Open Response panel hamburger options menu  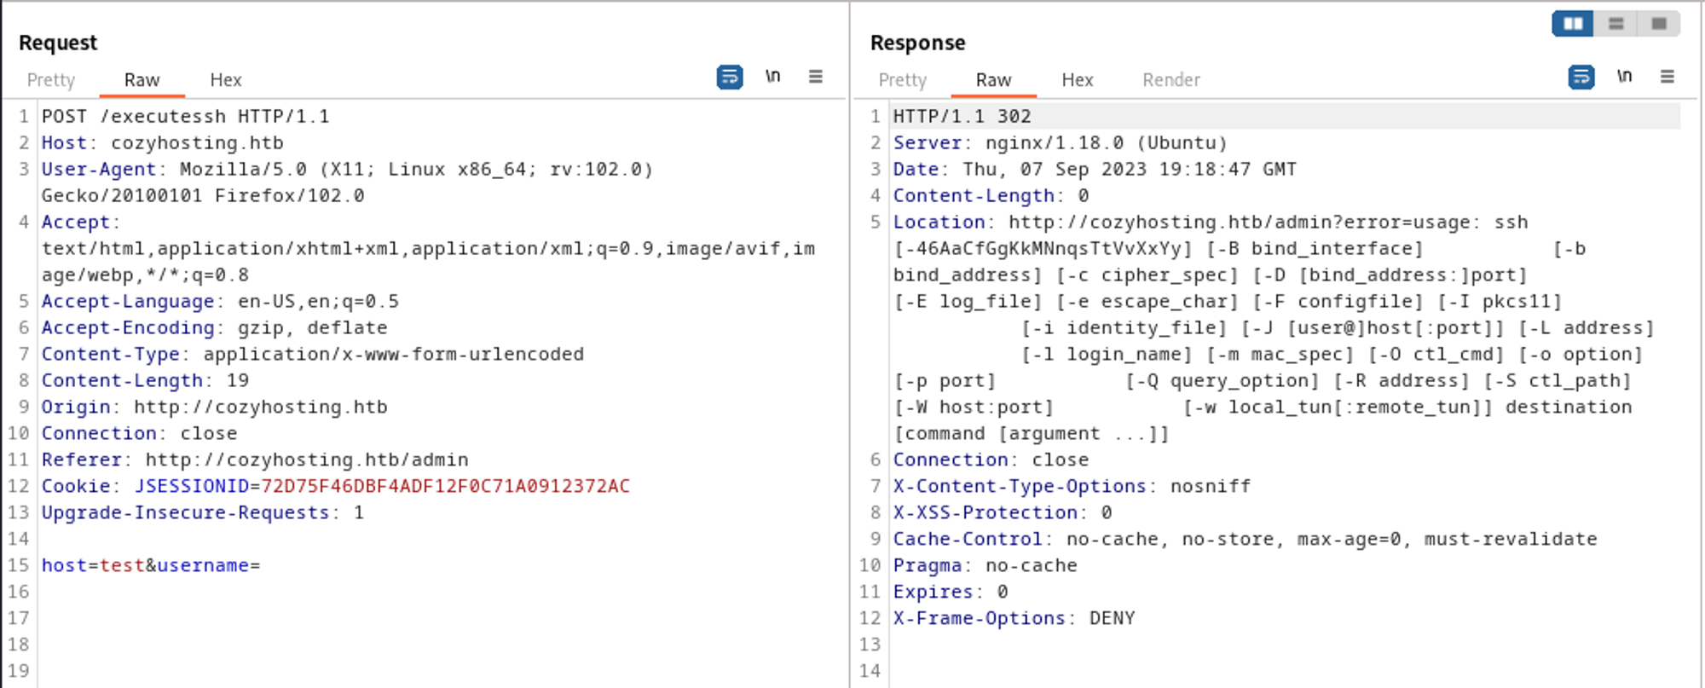tap(1667, 77)
